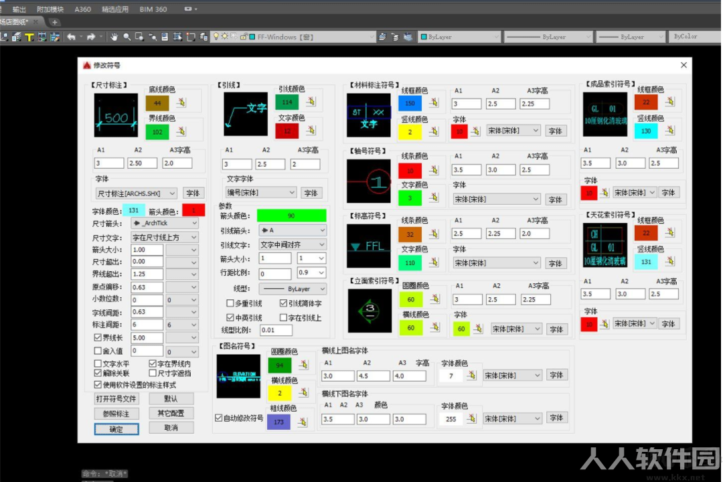Pick color for 界线颜色 with eyedropper

[x=181, y=132]
